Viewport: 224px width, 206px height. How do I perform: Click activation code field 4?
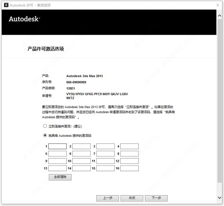(130, 146)
